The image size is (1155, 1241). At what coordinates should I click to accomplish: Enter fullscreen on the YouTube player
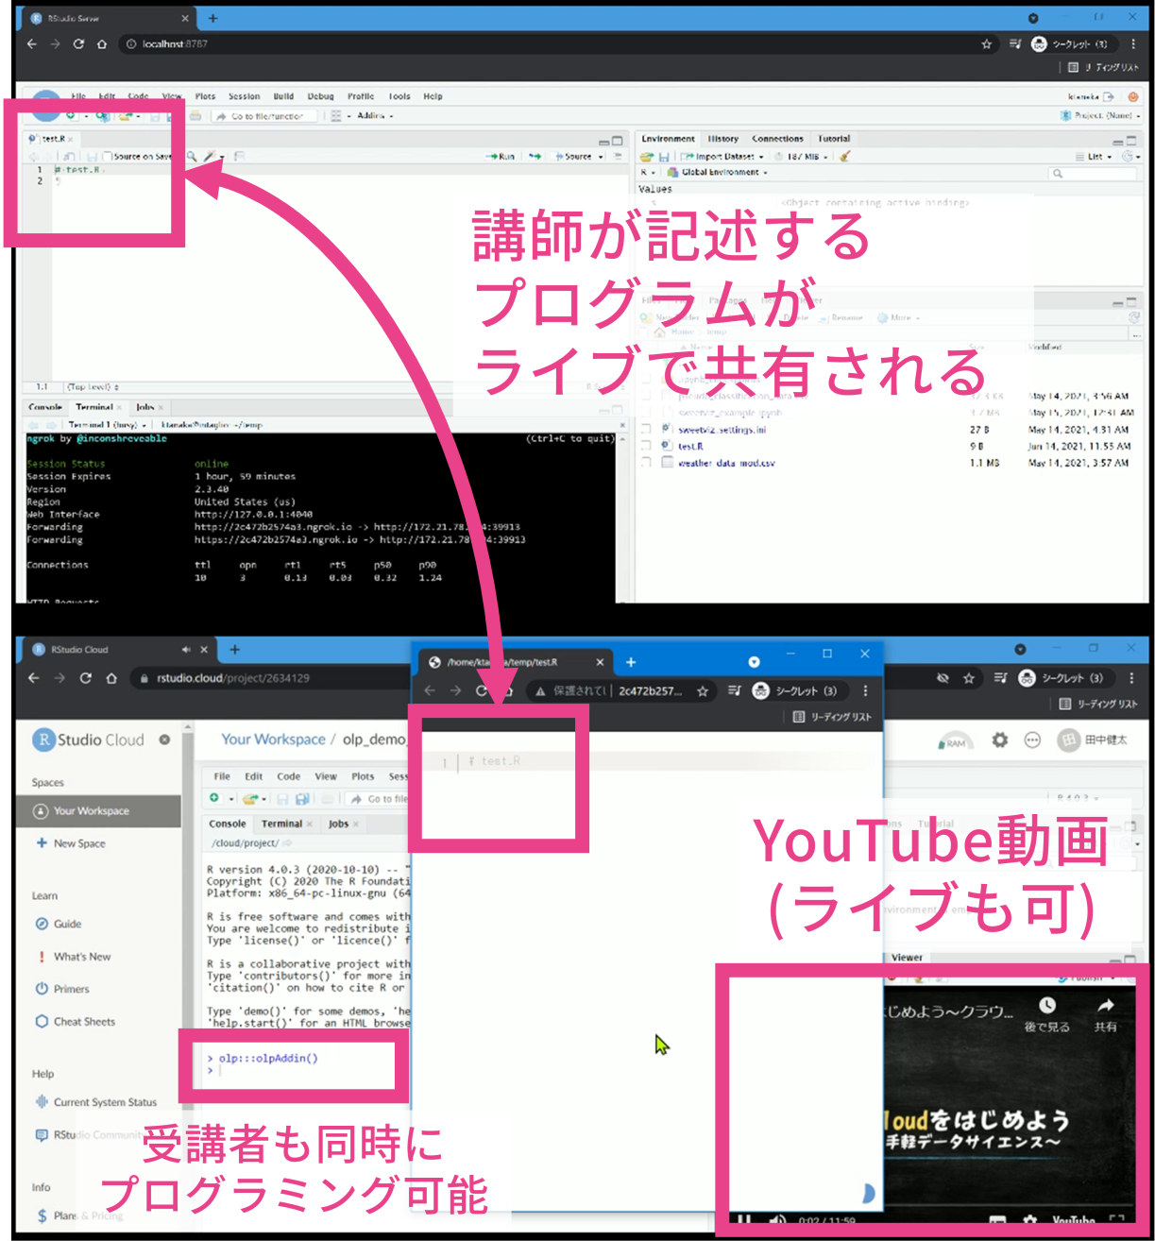coord(1116,1221)
